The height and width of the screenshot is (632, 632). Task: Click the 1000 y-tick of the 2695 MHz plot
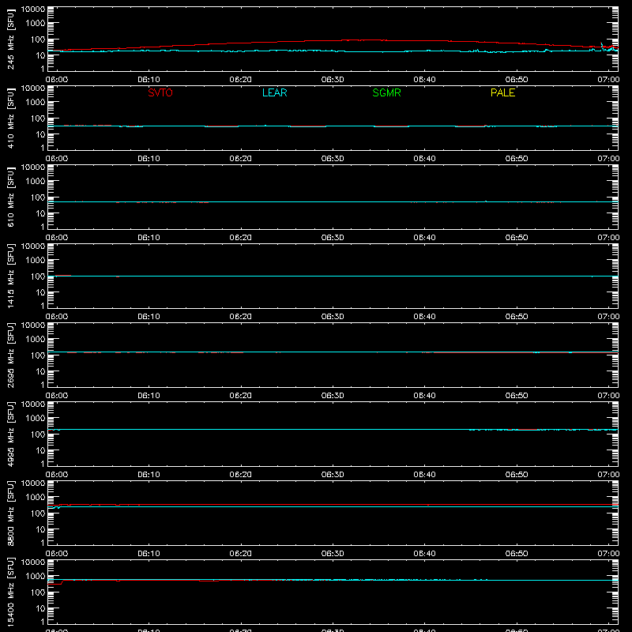pyautogui.click(x=36, y=340)
